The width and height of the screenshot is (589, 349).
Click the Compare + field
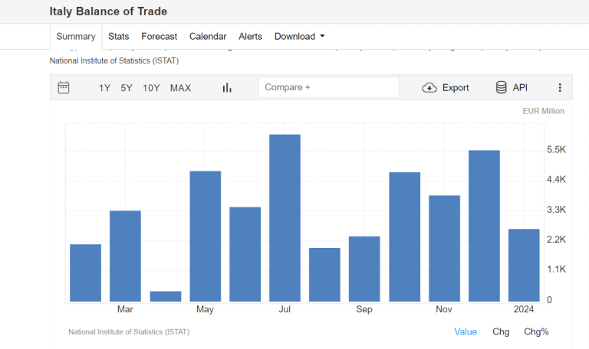[328, 87]
